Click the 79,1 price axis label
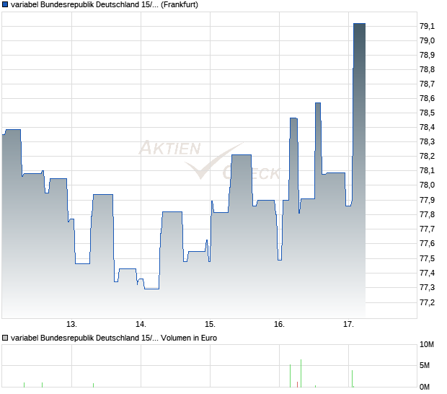The width and height of the screenshot is (447, 394). [x=427, y=26]
